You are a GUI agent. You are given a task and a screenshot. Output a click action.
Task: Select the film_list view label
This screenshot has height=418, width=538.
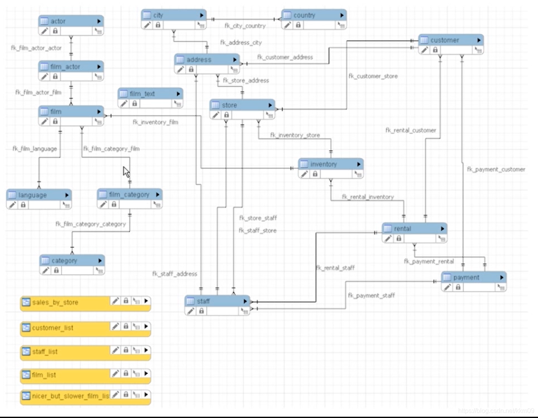(x=44, y=375)
